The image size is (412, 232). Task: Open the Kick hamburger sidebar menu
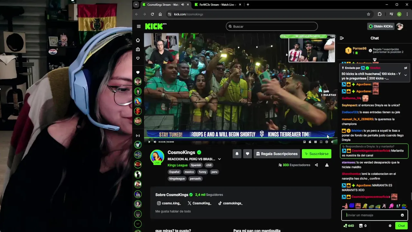139,26
